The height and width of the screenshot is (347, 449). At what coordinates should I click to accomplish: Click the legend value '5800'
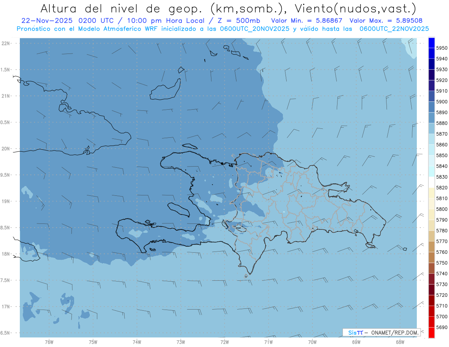(442, 209)
